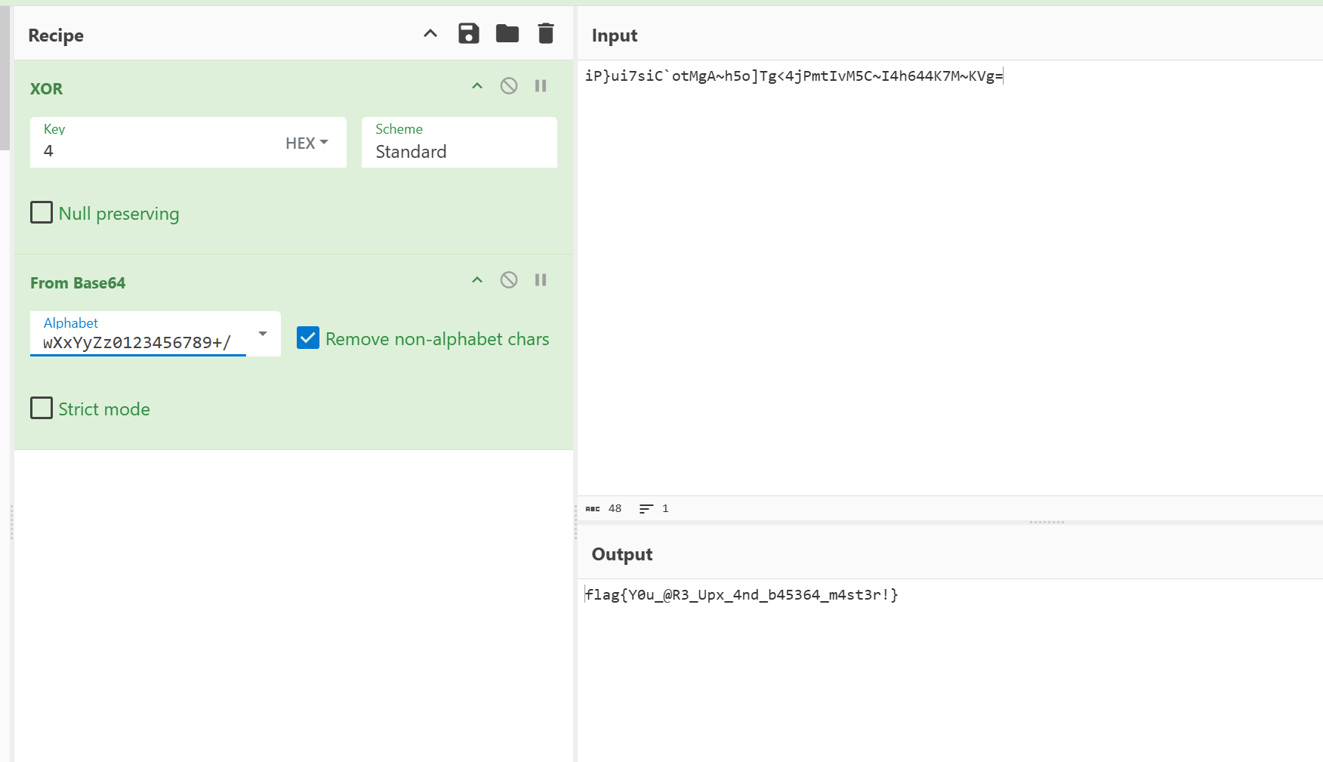Set a breakpoint on the XOR operation
The width and height of the screenshot is (1323, 762).
tap(541, 86)
